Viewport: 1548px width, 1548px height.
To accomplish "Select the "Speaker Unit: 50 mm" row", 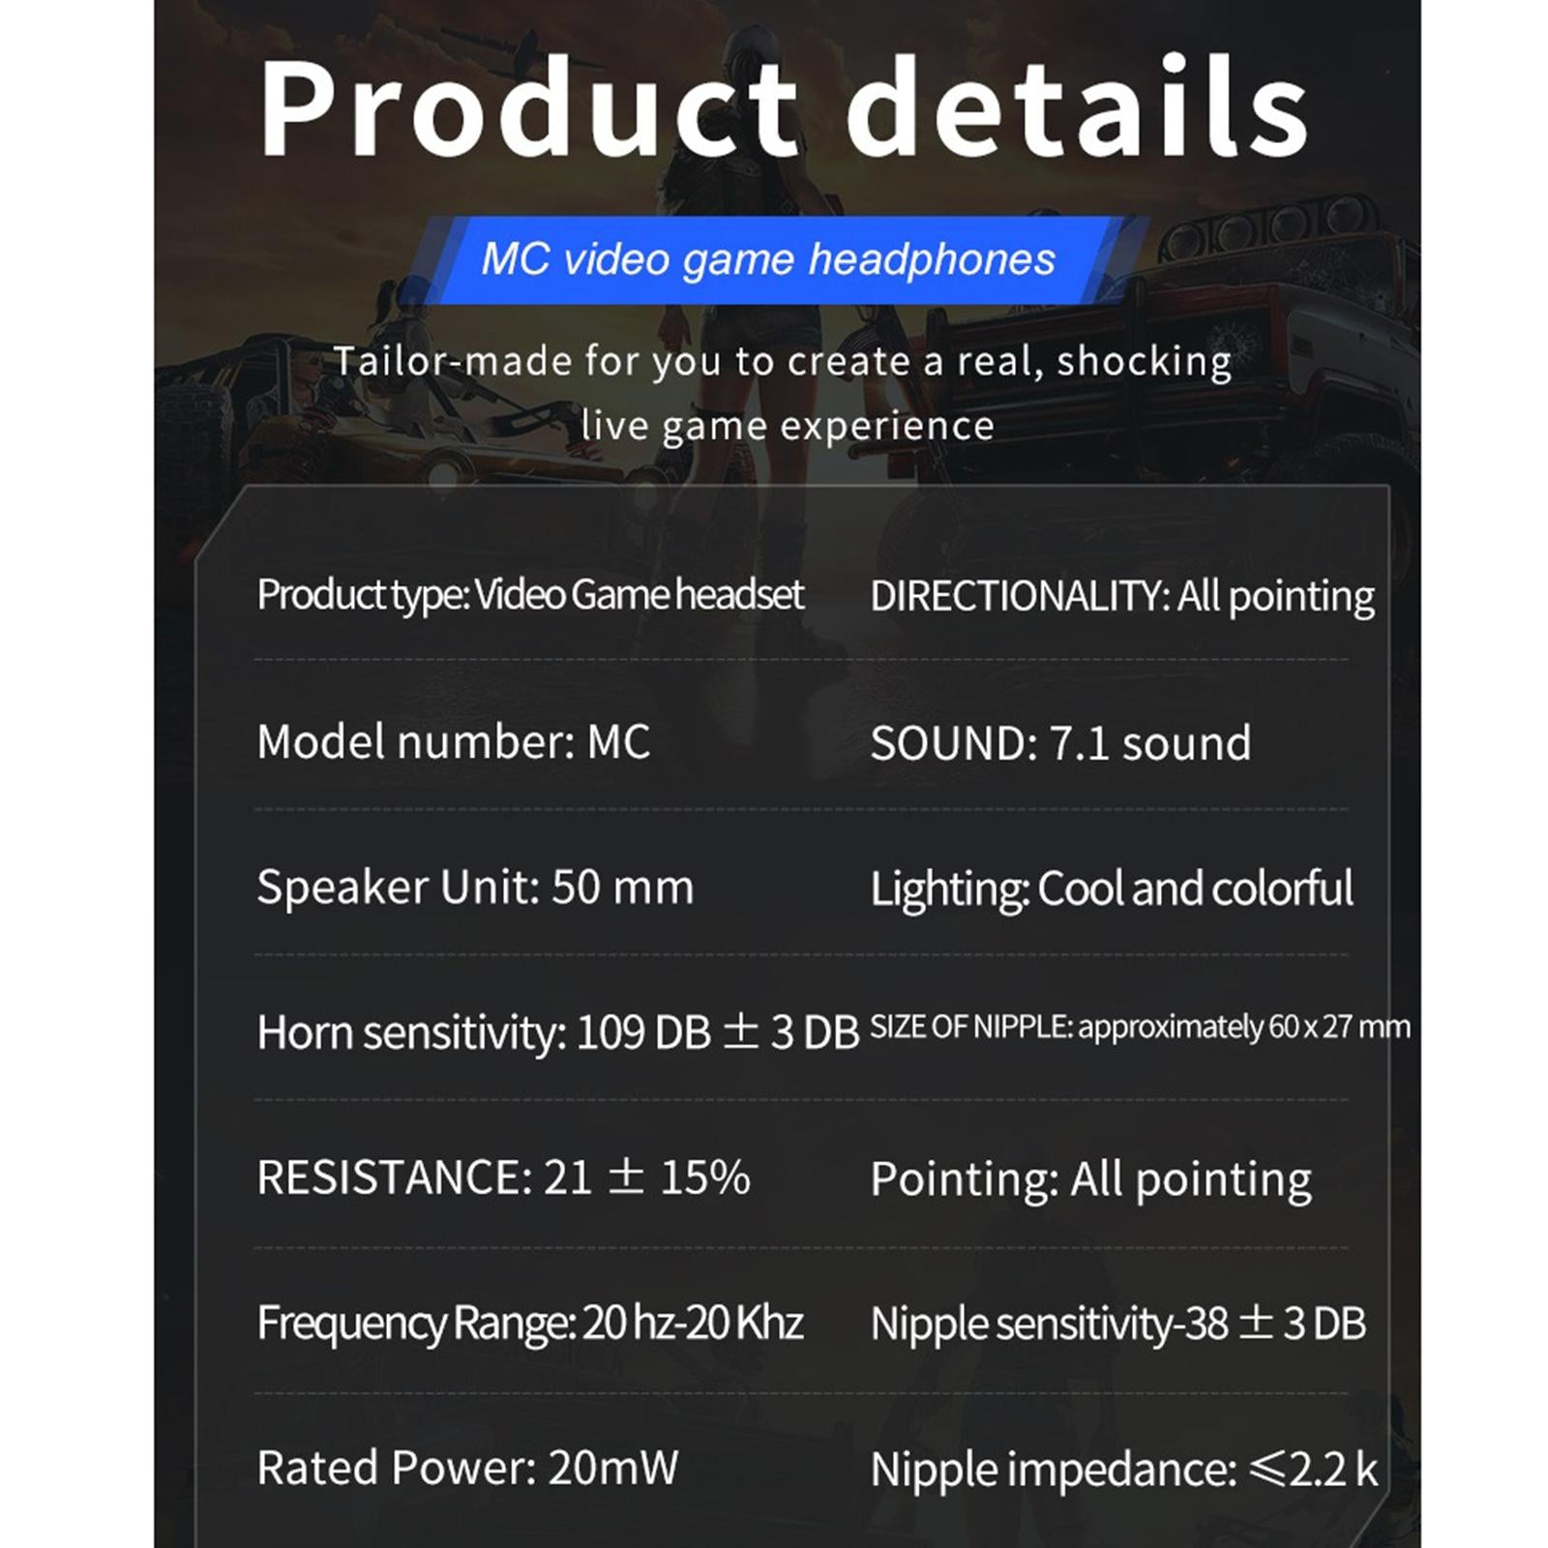I will 475,887.
